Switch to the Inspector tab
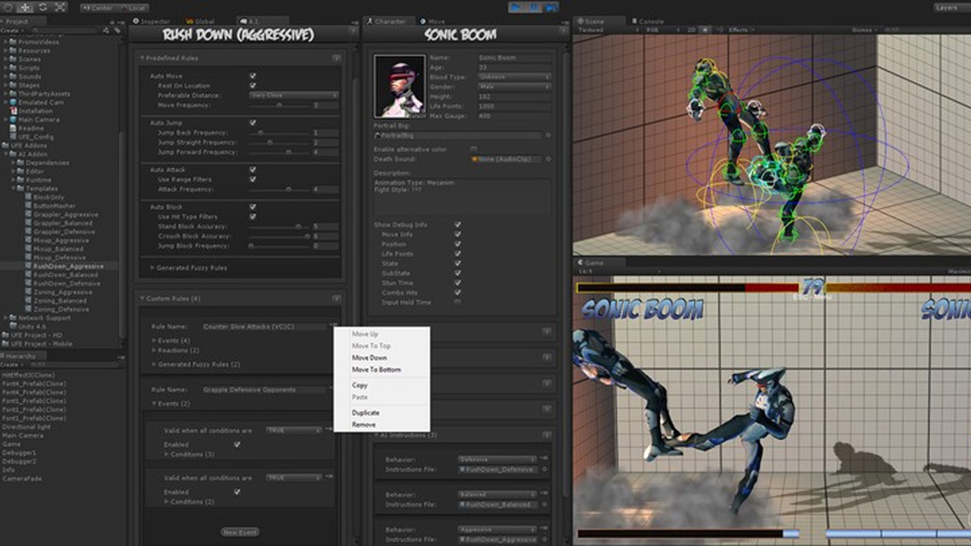The image size is (971, 546). pos(152,21)
